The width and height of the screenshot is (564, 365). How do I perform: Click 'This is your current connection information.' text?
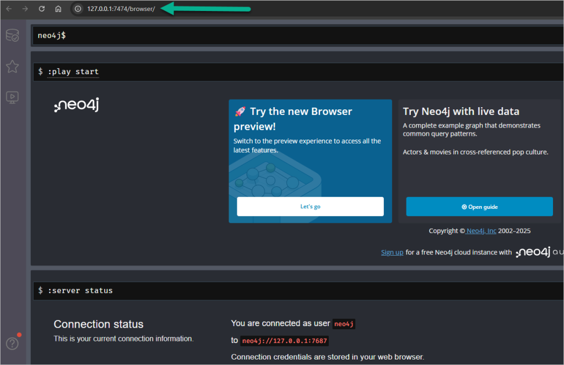124,339
